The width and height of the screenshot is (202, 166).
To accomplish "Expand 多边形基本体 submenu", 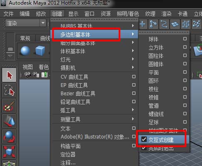I will [x=94, y=34].
